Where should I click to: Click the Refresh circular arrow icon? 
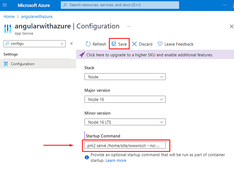[88, 44]
